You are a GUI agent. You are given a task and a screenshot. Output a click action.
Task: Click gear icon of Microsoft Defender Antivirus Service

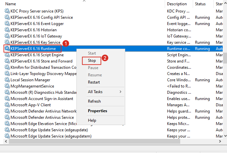7,117
